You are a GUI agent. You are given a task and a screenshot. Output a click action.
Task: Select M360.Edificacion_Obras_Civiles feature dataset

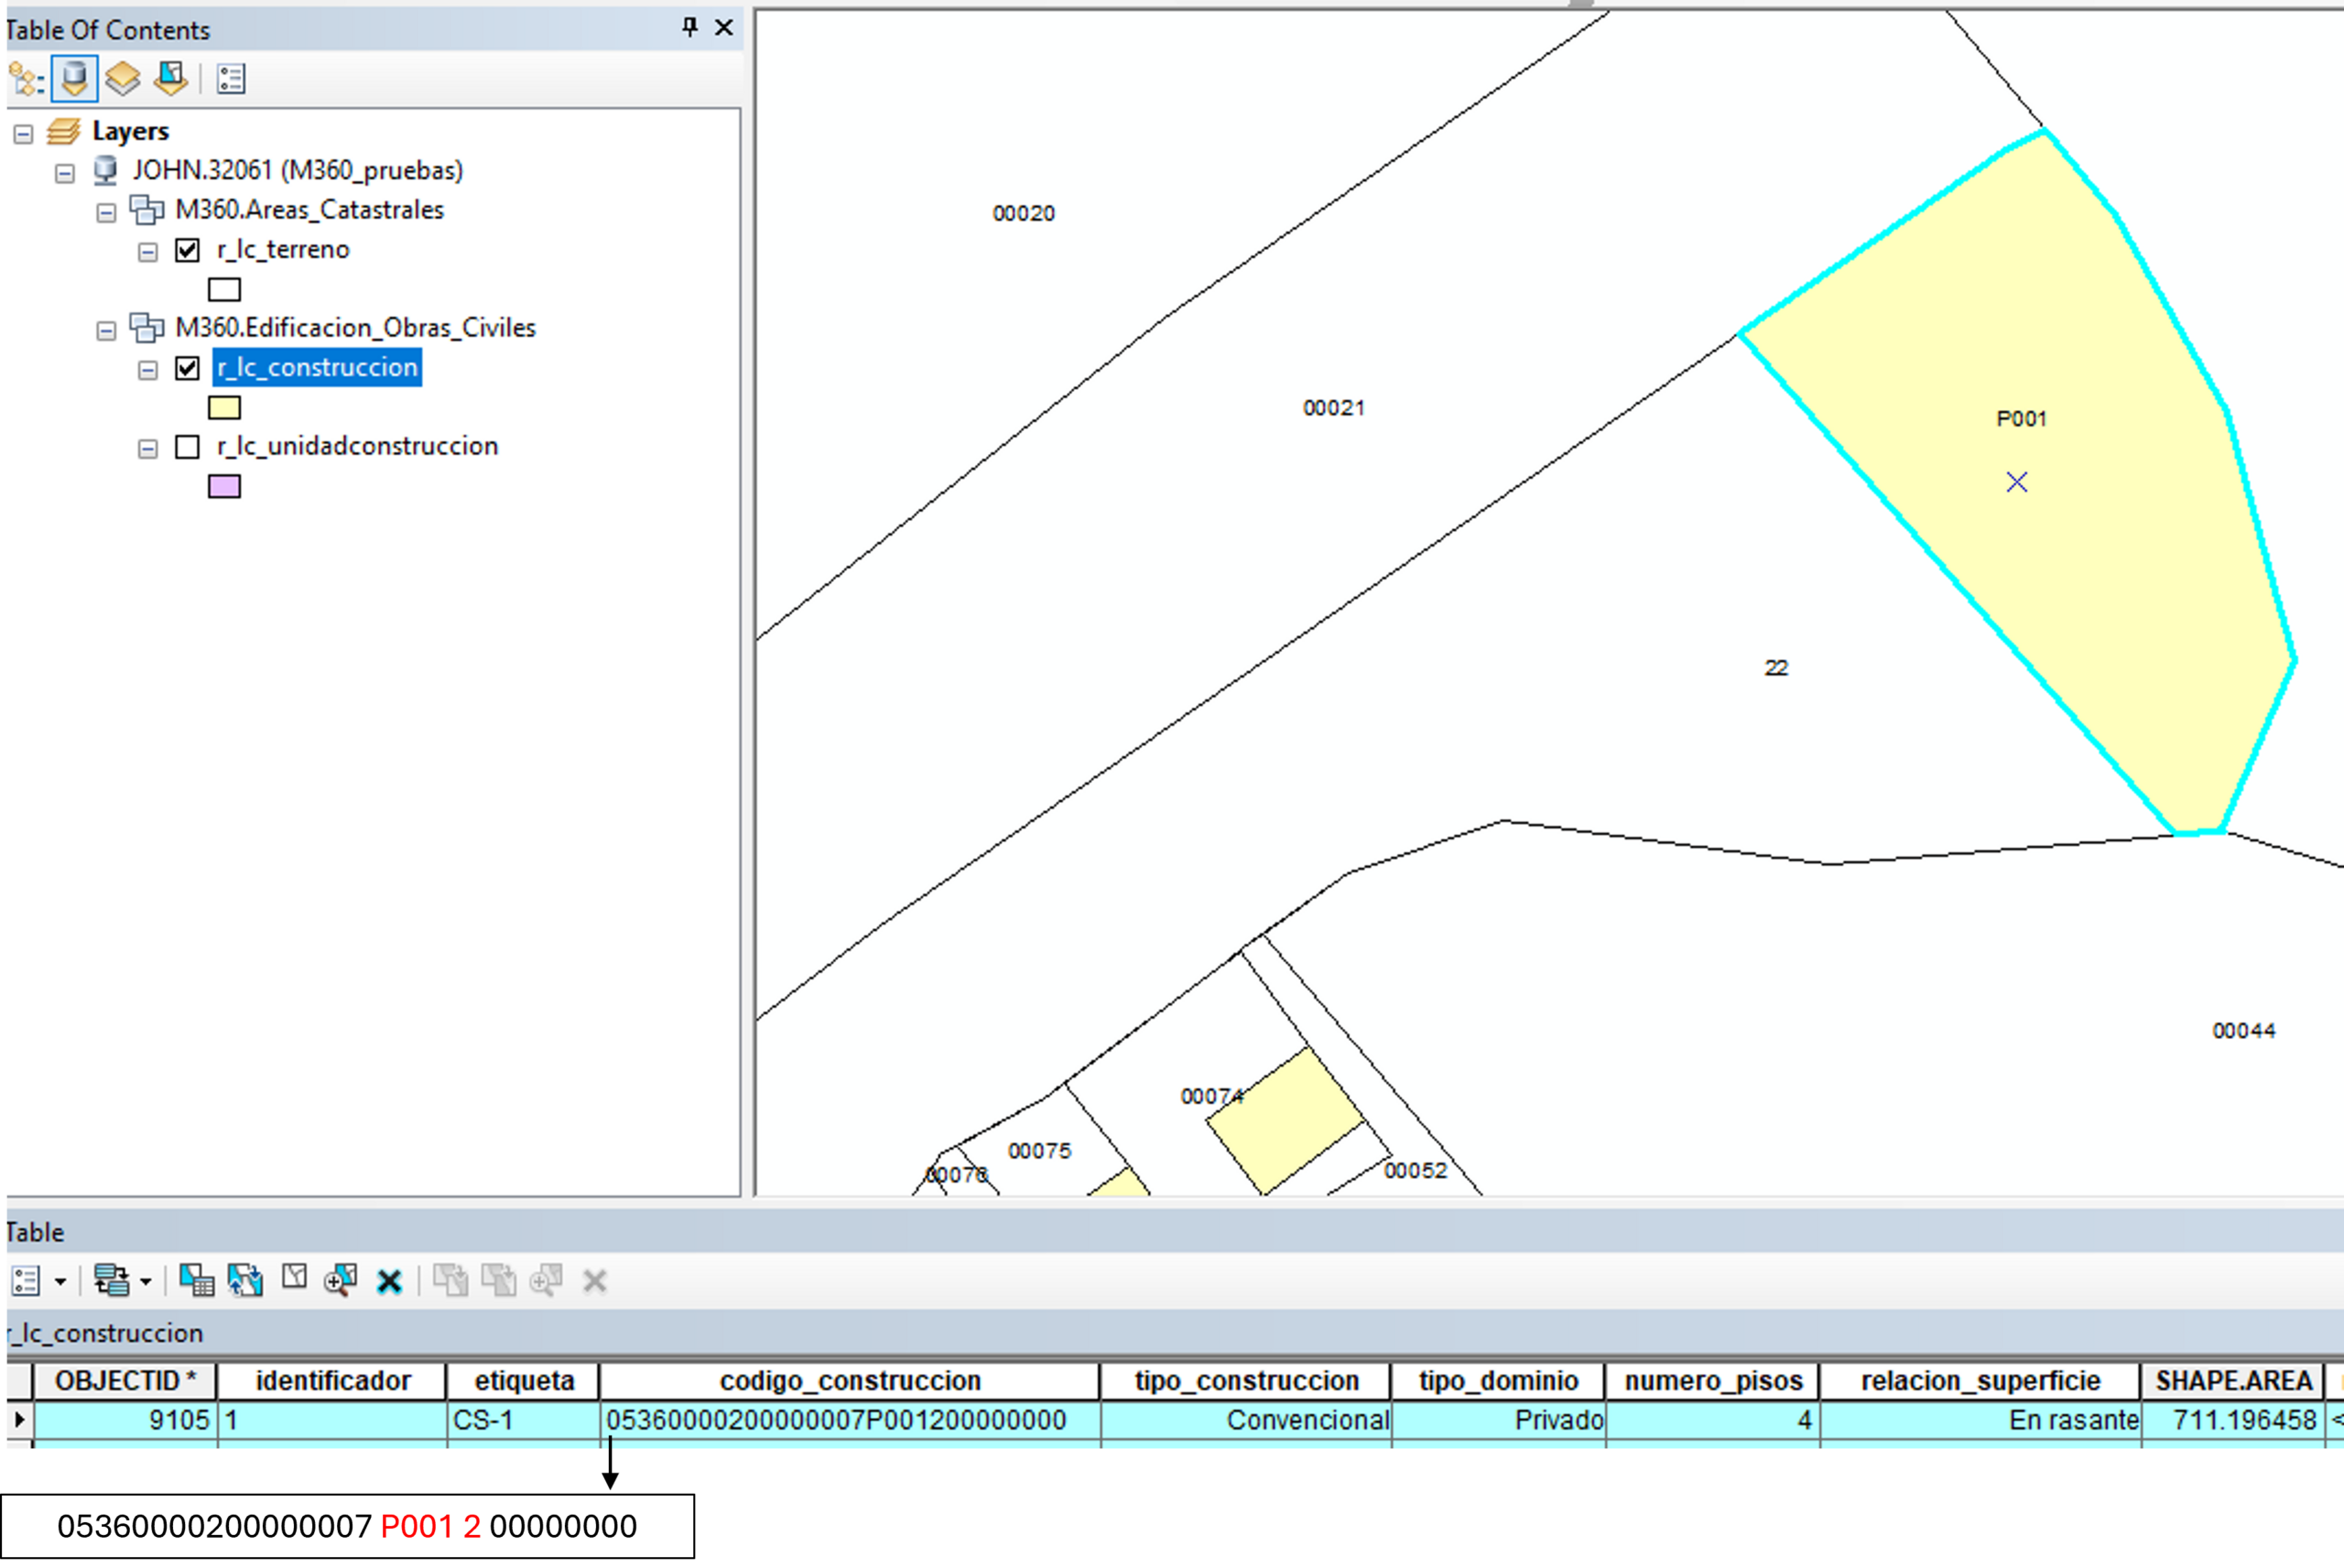[x=355, y=328]
